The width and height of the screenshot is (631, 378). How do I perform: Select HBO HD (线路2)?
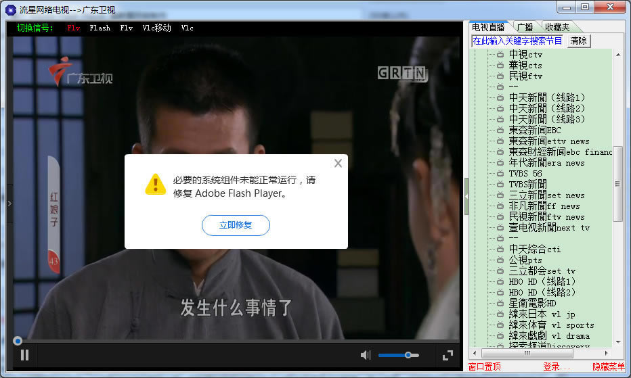[x=542, y=292]
